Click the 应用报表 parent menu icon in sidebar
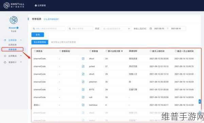Screen dimensions: 204x123 (x=5, y=40)
